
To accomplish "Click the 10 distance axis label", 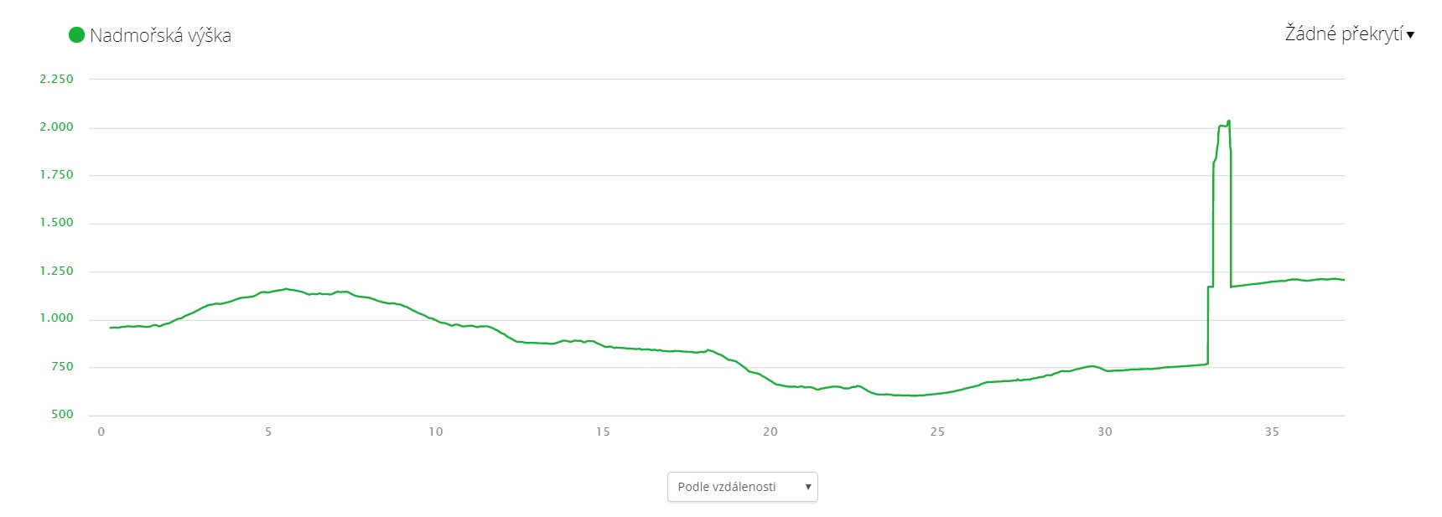I will coord(436,432).
